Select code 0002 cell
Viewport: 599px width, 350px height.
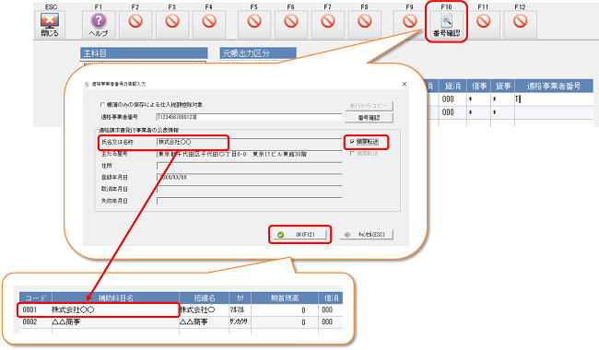coord(36,322)
